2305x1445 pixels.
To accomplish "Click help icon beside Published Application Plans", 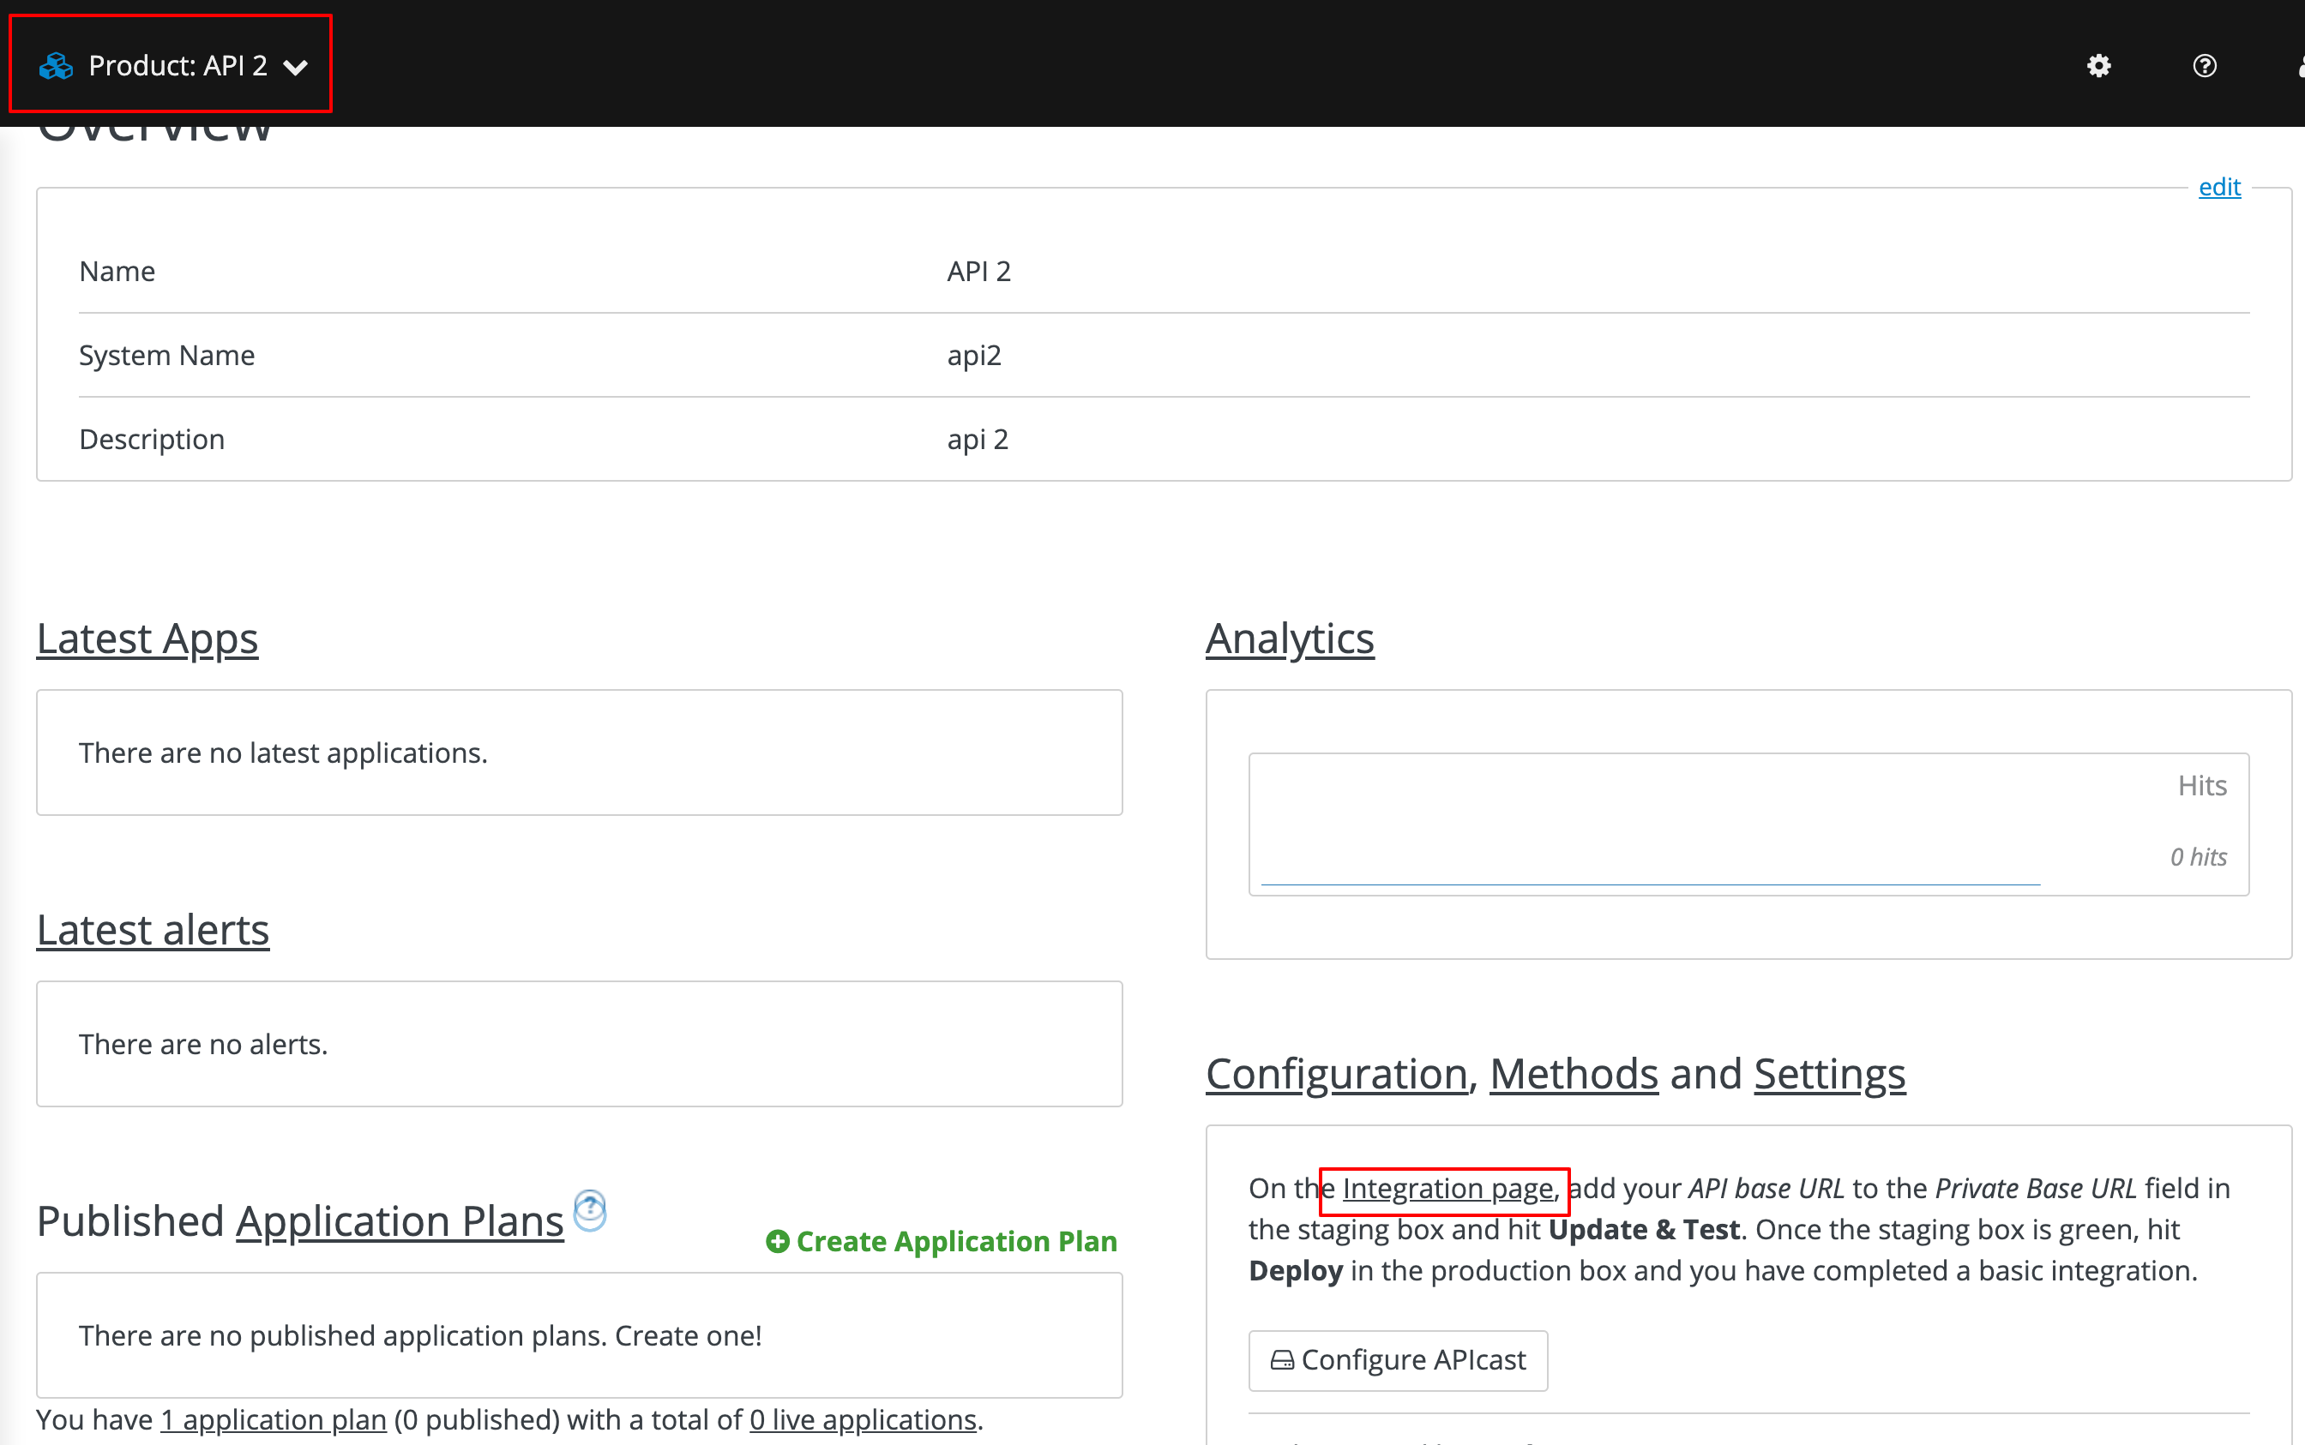I will pos(590,1209).
